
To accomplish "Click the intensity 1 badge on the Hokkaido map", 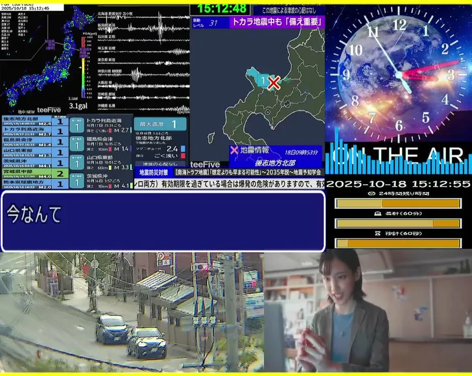I will [x=263, y=80].
